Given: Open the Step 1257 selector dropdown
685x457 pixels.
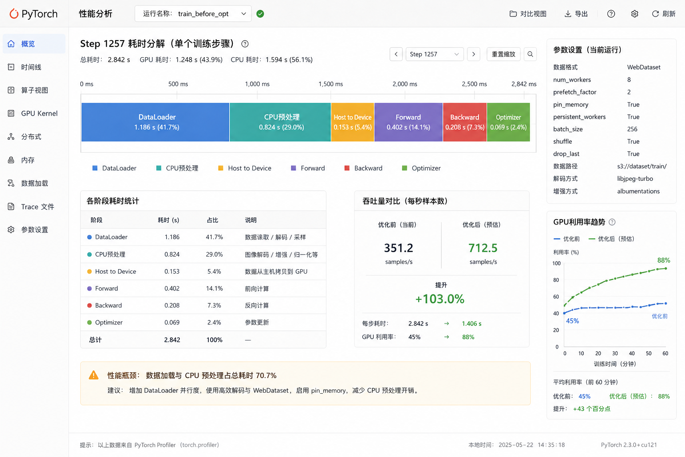Looking at the screenshot, I should coord(434,54).
